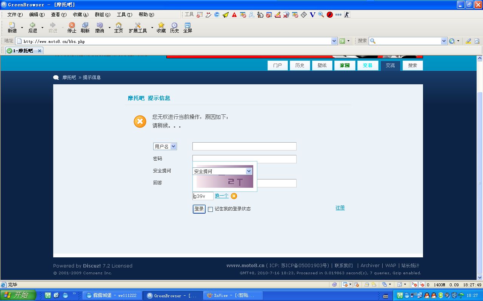This screenshot has height=301, width=483.
Task: Click the pink eraser highlighter tool icon
Action: point(278,15)
